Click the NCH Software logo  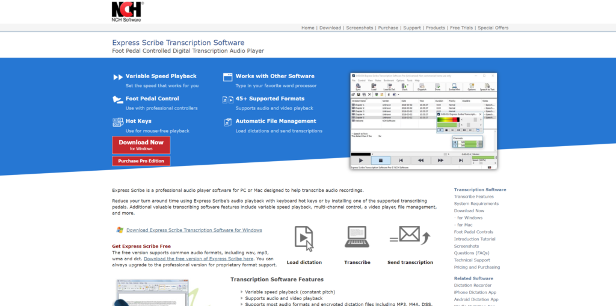[126, 11]
